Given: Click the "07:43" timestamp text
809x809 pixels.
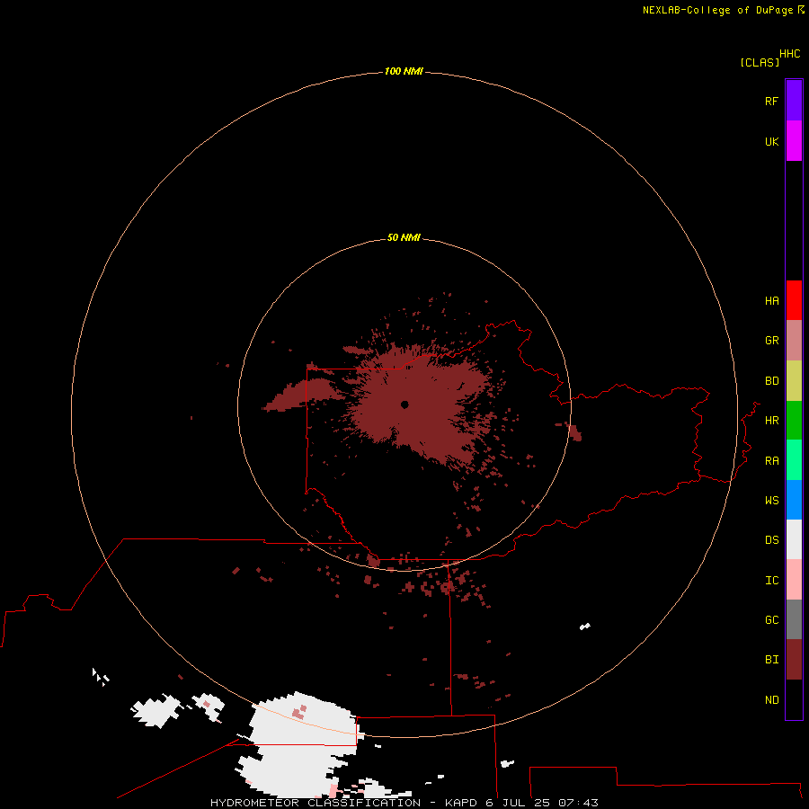Looking at the screenshot, I should tap(578, 803).
